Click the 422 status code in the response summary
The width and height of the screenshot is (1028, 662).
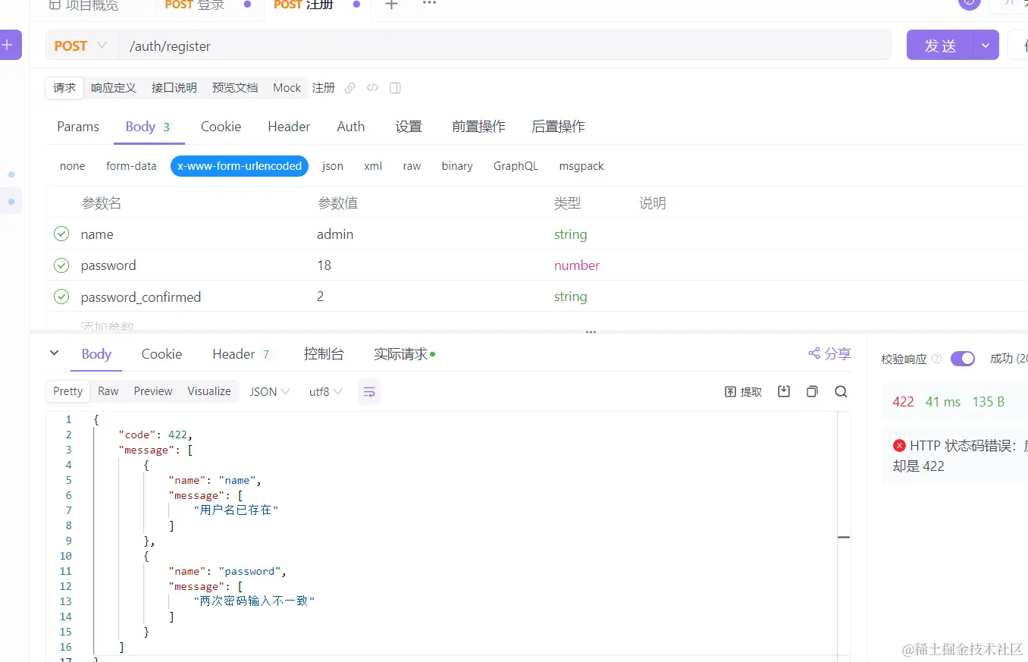coord(903,402)
